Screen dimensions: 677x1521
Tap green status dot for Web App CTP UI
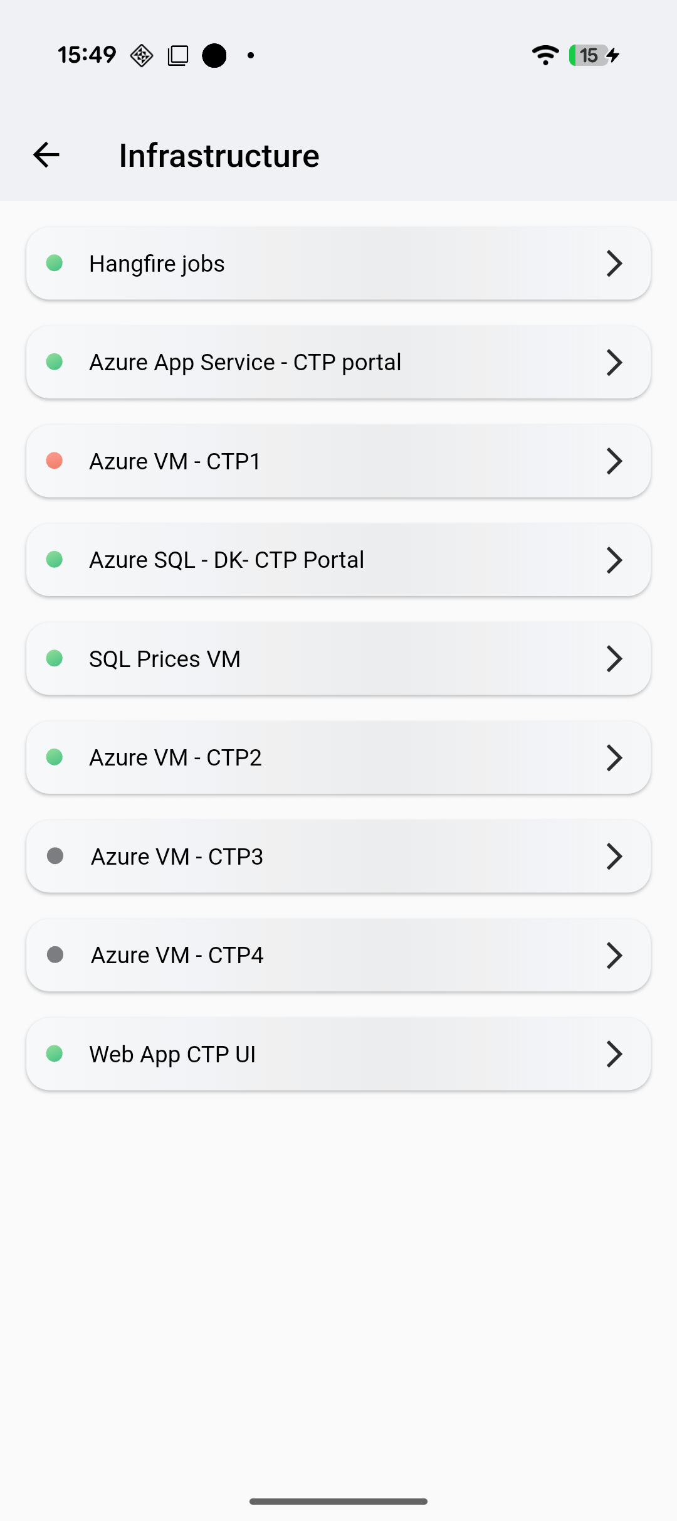click(x=55, y=1054)
